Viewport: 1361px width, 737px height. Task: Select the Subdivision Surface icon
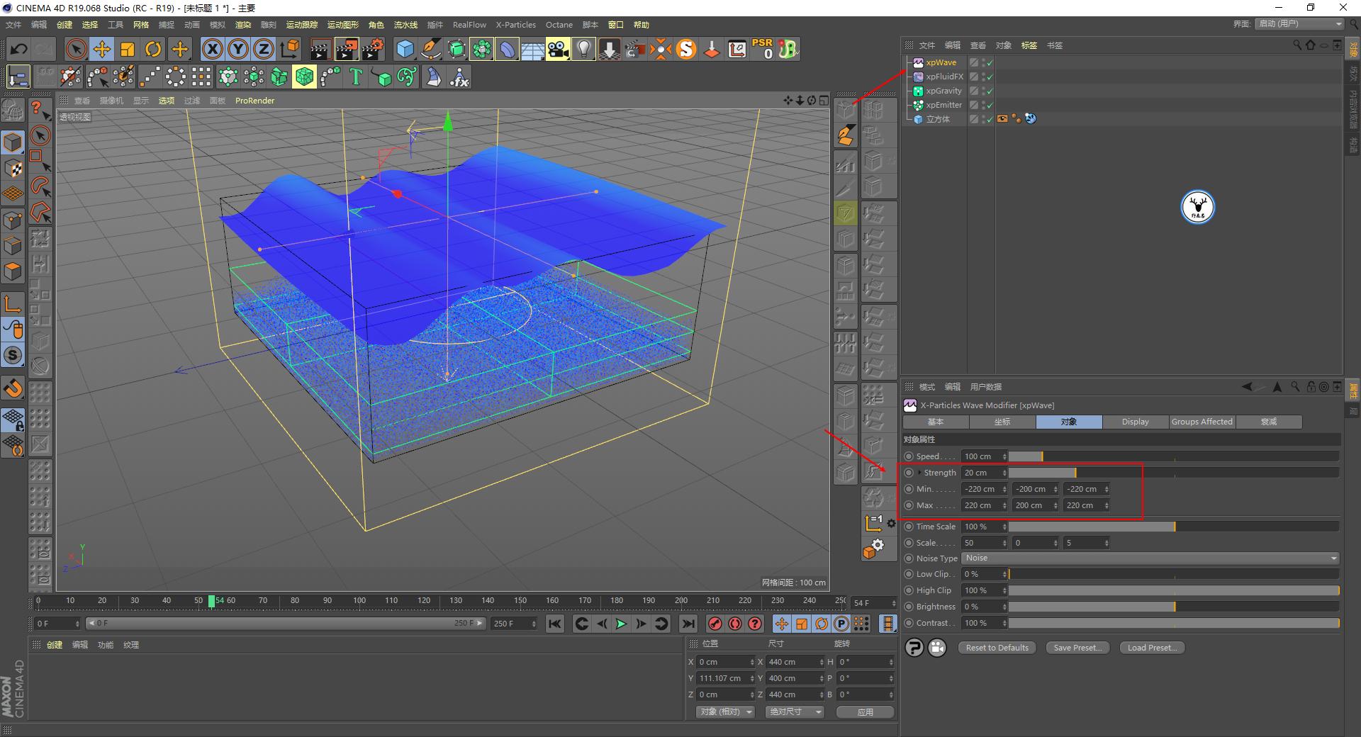[x=456, y=49]
